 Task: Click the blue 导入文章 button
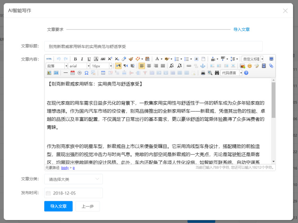(58, 206)
